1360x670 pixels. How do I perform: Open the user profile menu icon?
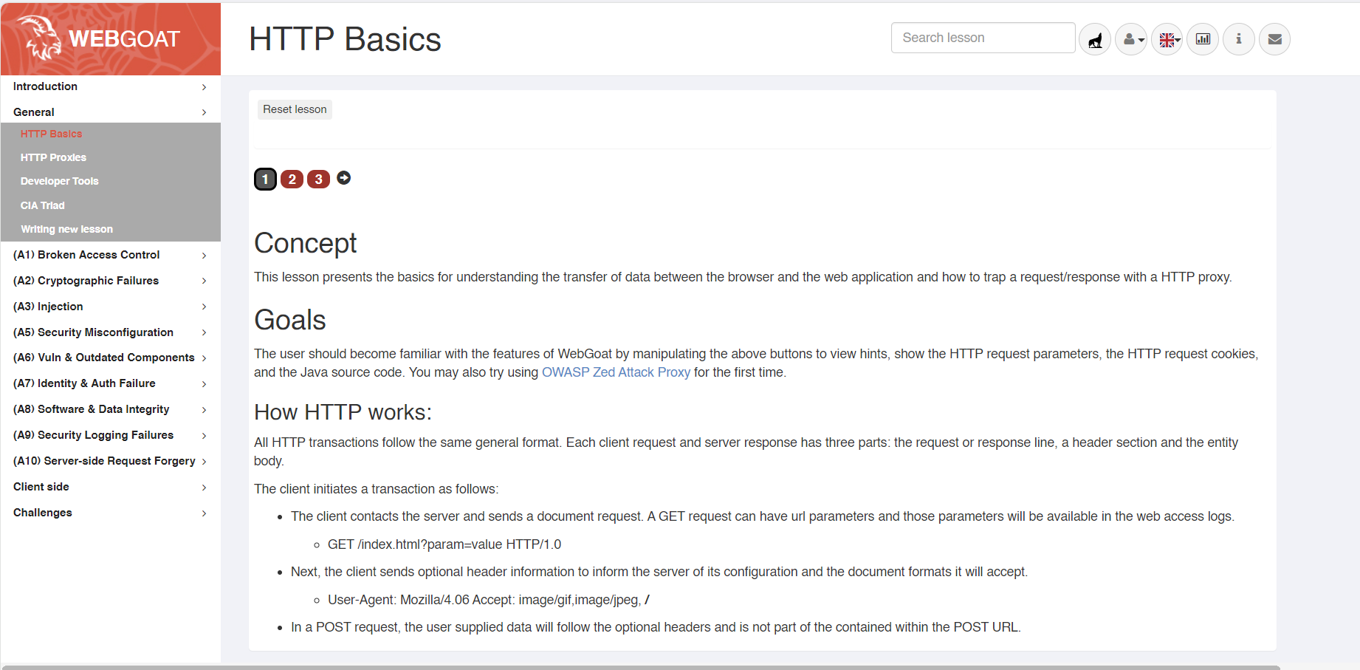pyautogui.click(x=1131, y=39)
